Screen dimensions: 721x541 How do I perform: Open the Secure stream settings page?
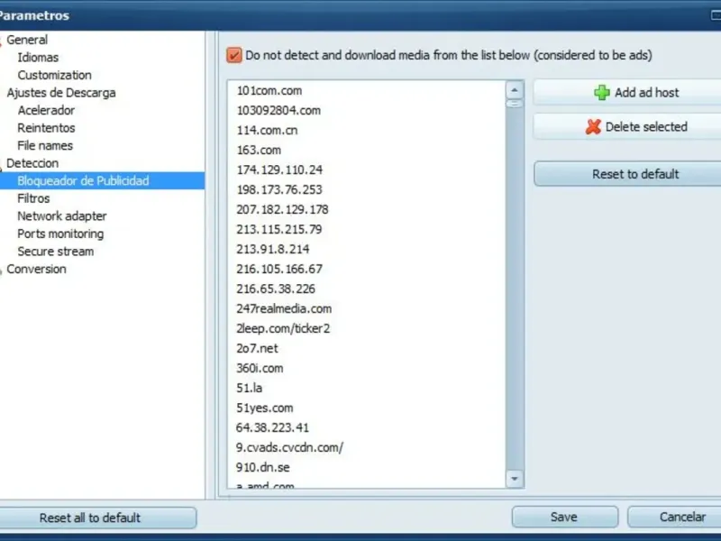(56, 252)
